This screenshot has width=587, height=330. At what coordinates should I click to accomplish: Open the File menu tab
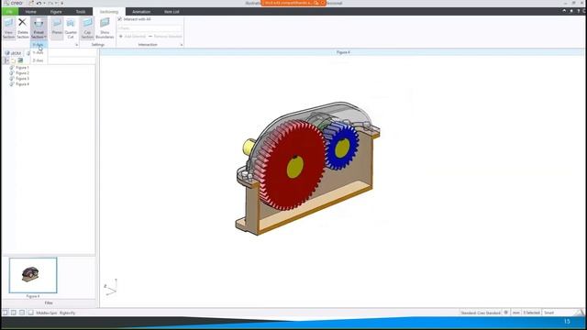tap(9, 12)
